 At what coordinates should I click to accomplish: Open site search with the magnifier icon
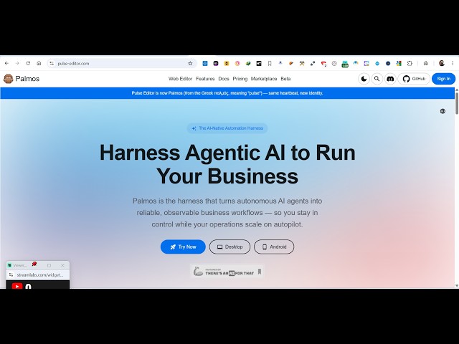[x=377, y=79]
